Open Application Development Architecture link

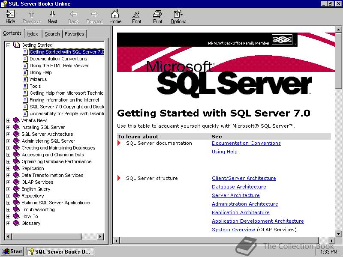point(258,221)
